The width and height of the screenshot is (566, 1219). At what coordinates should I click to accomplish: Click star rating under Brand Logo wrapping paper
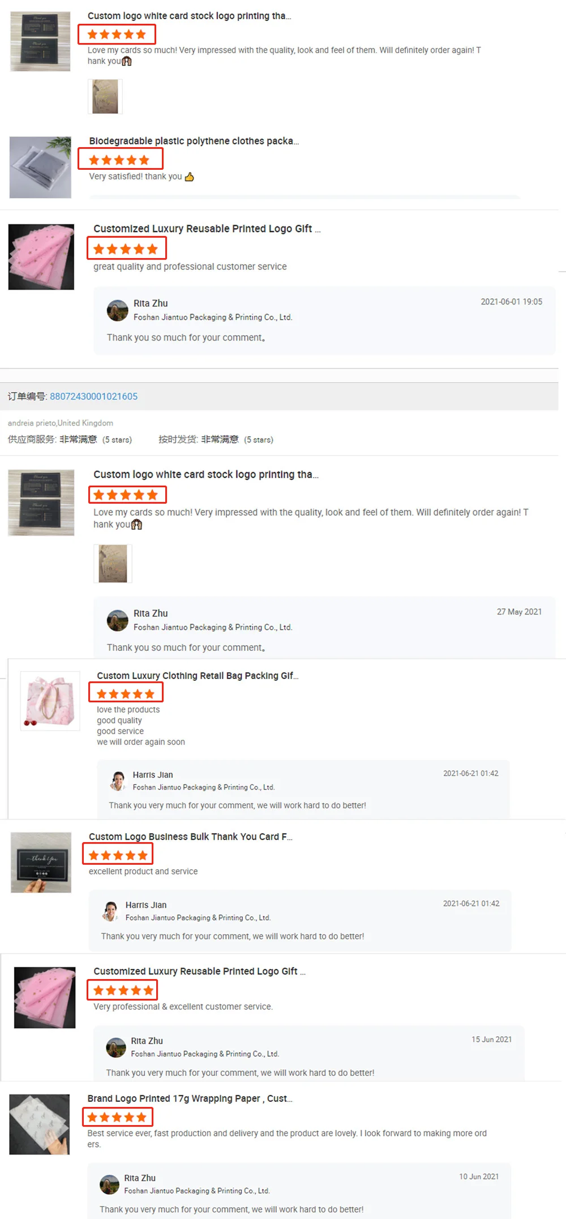(x=118, y=1117)
